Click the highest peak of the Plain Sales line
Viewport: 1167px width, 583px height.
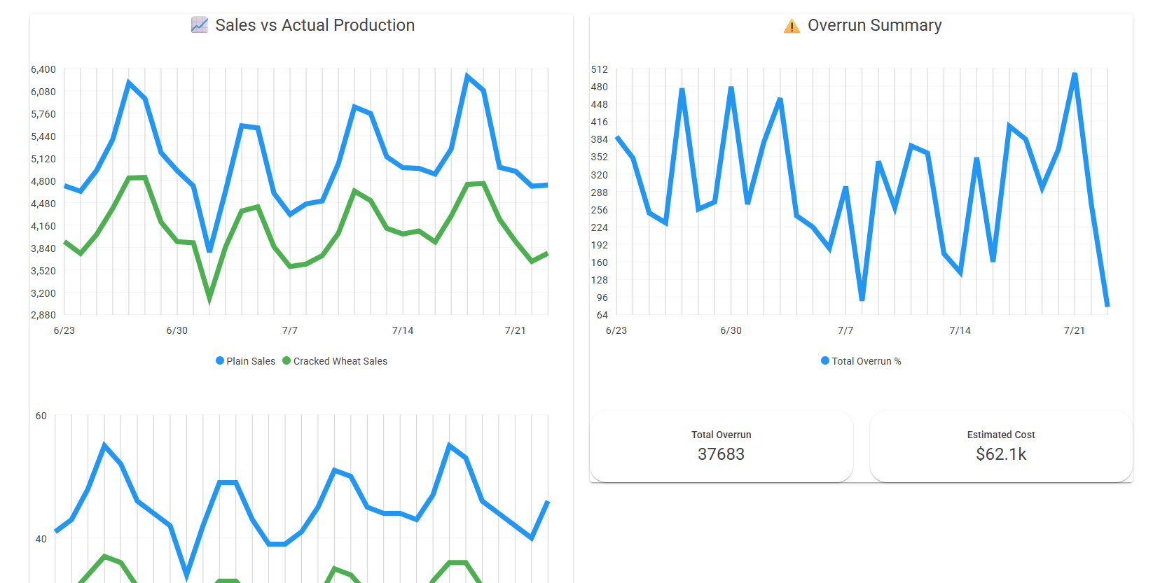click(x=467, y=76)
